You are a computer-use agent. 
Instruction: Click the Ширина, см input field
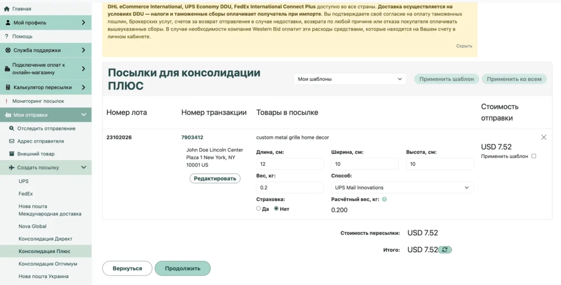click(x=364, y=164)
